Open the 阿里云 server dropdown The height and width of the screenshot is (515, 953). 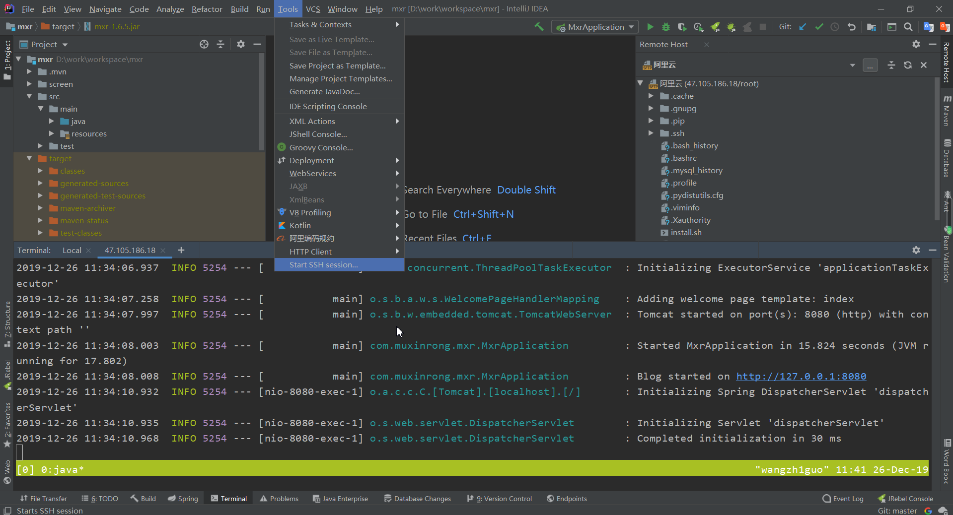point(853,65)
